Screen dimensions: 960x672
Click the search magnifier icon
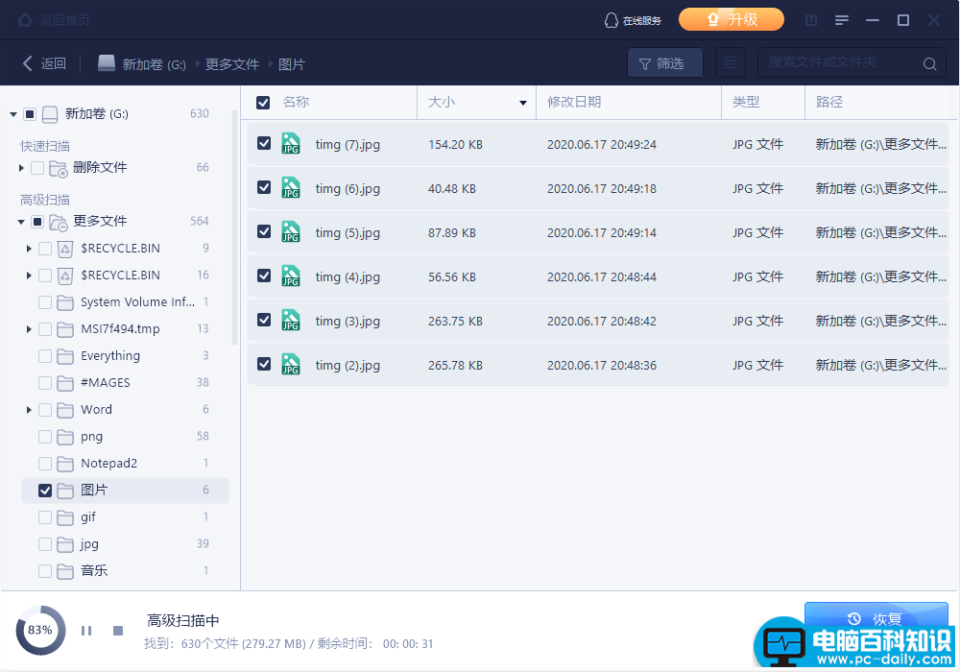click(929, 63)
